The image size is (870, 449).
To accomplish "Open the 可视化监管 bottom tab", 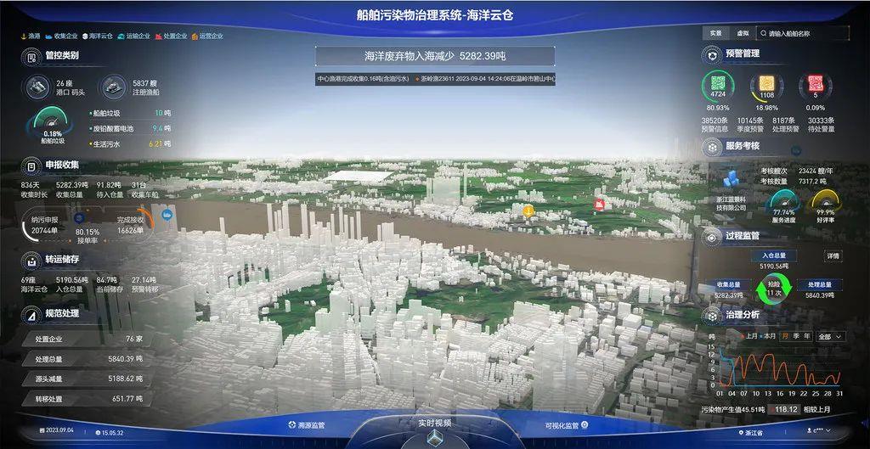I will pyautogui.click(x=567, y=426).
